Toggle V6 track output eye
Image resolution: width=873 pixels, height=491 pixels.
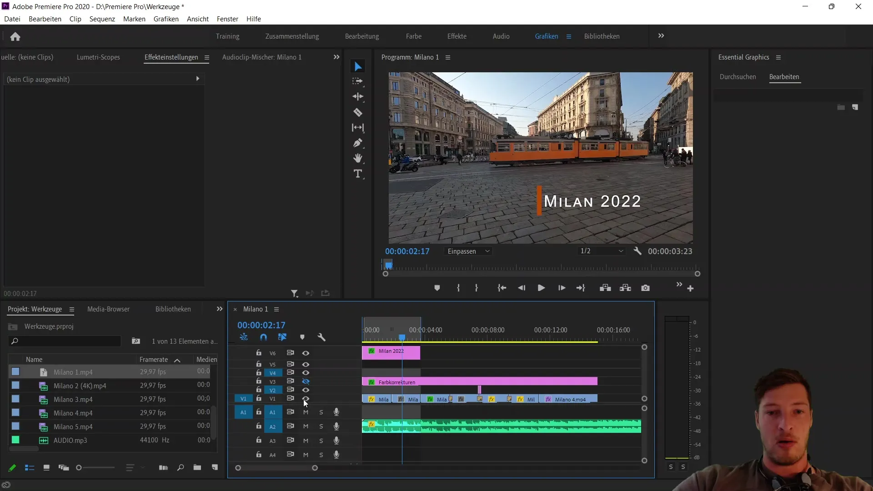pyautogui.click(x=306, y=353)
